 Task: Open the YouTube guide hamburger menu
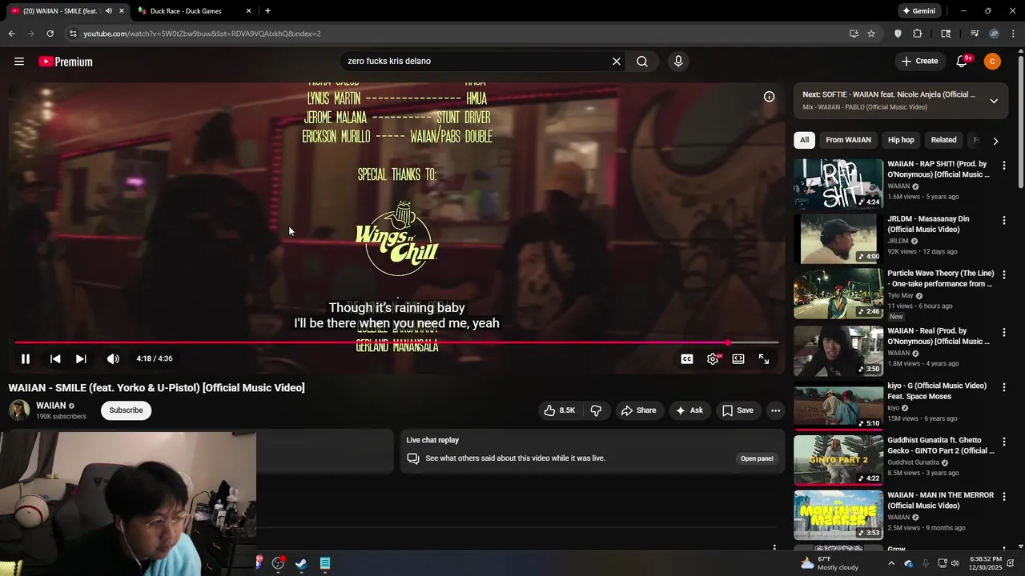pos(19,62)
